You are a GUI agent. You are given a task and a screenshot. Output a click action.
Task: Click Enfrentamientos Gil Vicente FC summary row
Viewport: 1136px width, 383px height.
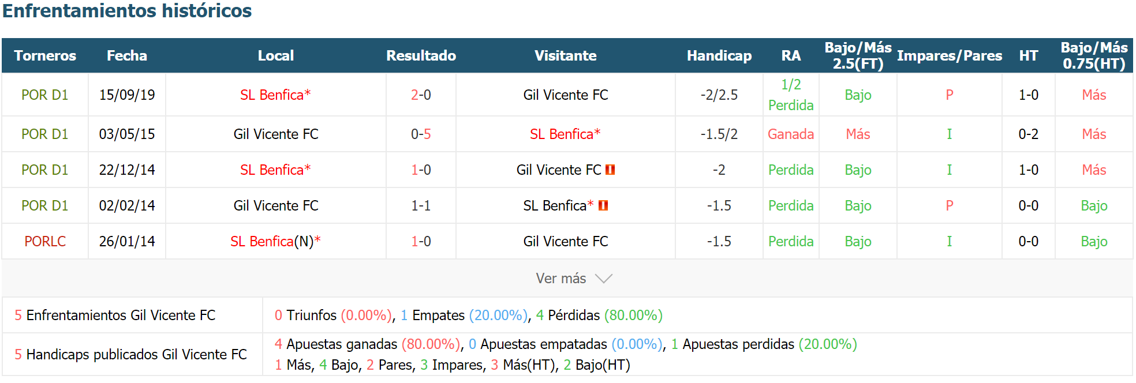(567, 315)
